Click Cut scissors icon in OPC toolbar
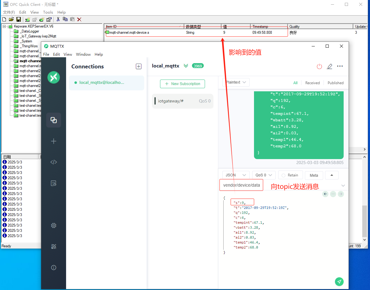This screenshot has height=290, width=370. [58, 19]
